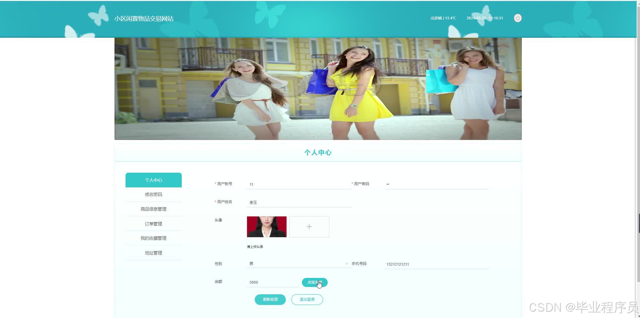The width and height of the screenshot is (640, 318).
Task: Click the plus icon to upload avatar
Action: click(309, 227)
